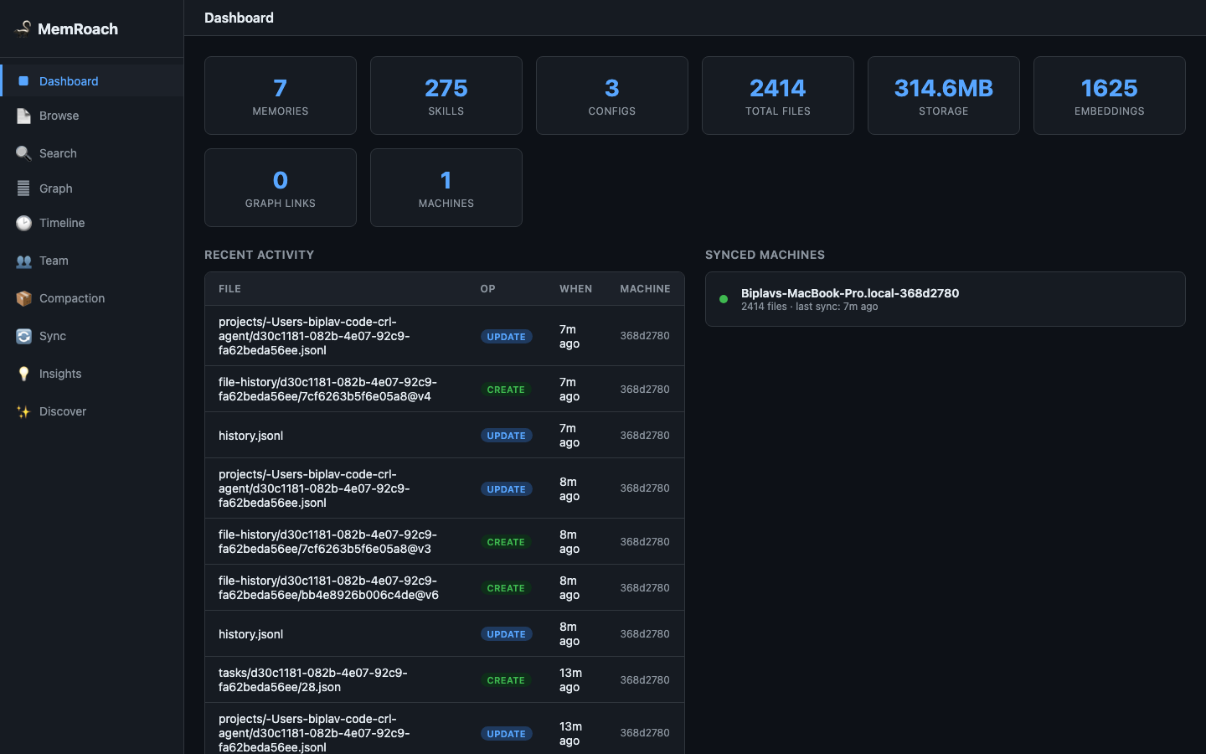Click the WHEN column header

576,289
